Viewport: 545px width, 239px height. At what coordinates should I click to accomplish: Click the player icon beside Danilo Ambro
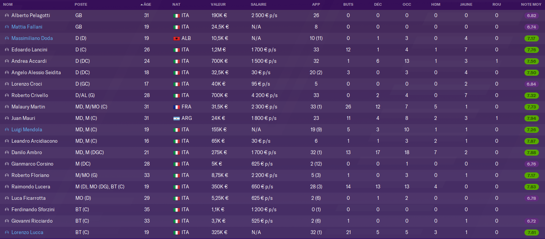point(6,153)
